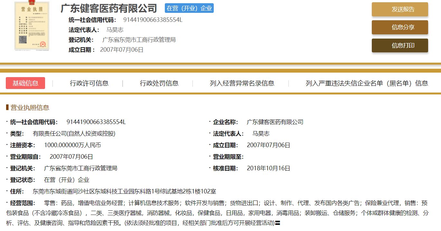Open the 黑名单 severe violation list tab
Image resolution: width=441 pixels, height=231 pixels.
tap(366, 83)
